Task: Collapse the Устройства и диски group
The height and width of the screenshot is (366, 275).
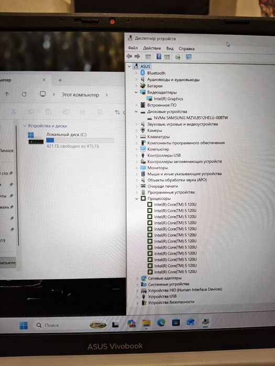Action: click(25, 126)
